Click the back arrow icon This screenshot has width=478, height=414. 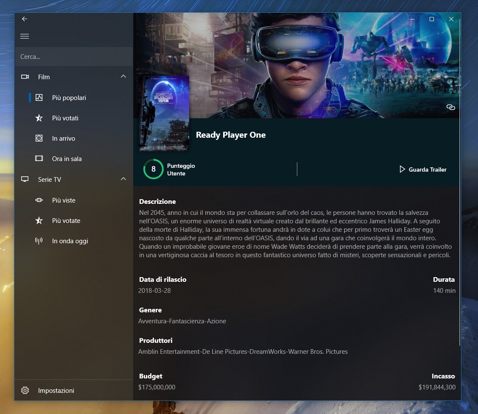tap(25, 19)
